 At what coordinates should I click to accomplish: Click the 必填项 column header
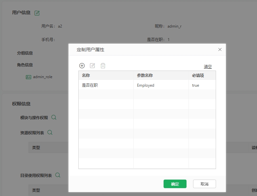[202, 76]
